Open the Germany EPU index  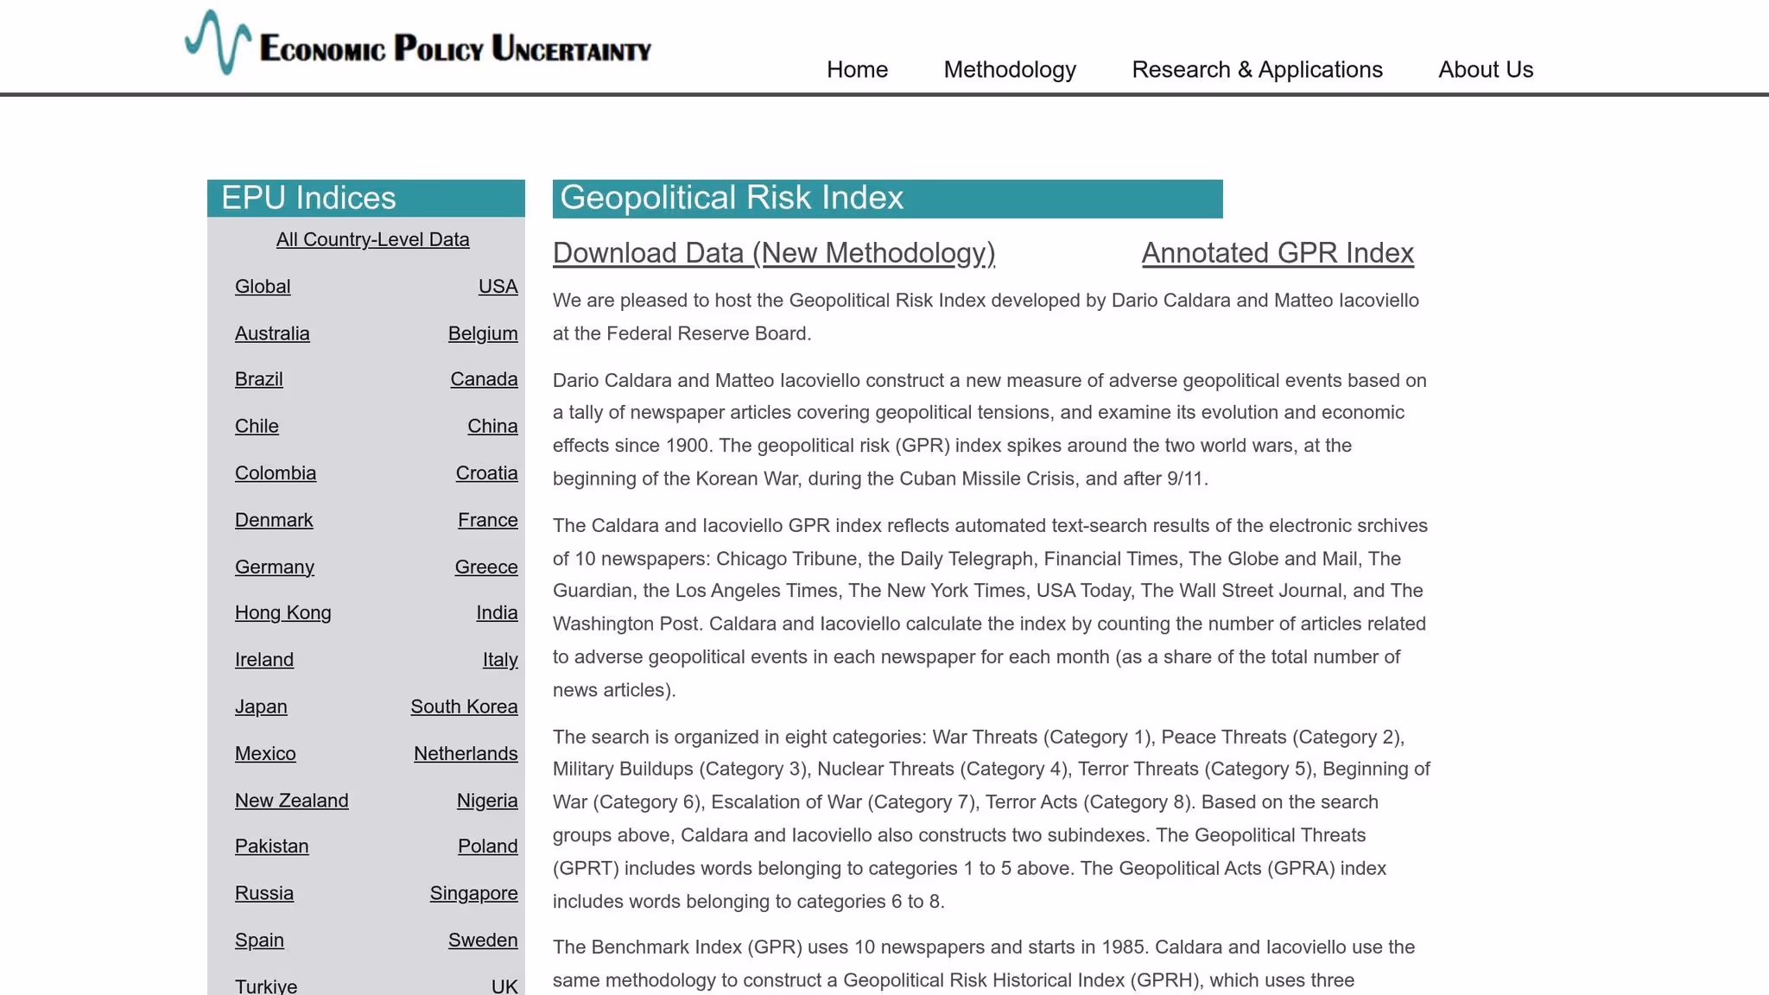pos(275,567)
